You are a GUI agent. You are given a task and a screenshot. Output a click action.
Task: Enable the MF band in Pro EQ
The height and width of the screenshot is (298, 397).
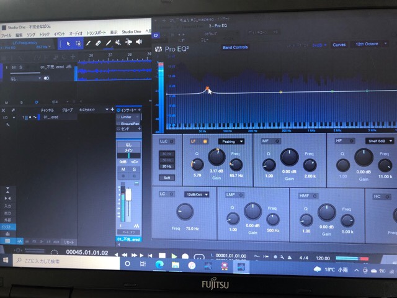click(277, 141)
